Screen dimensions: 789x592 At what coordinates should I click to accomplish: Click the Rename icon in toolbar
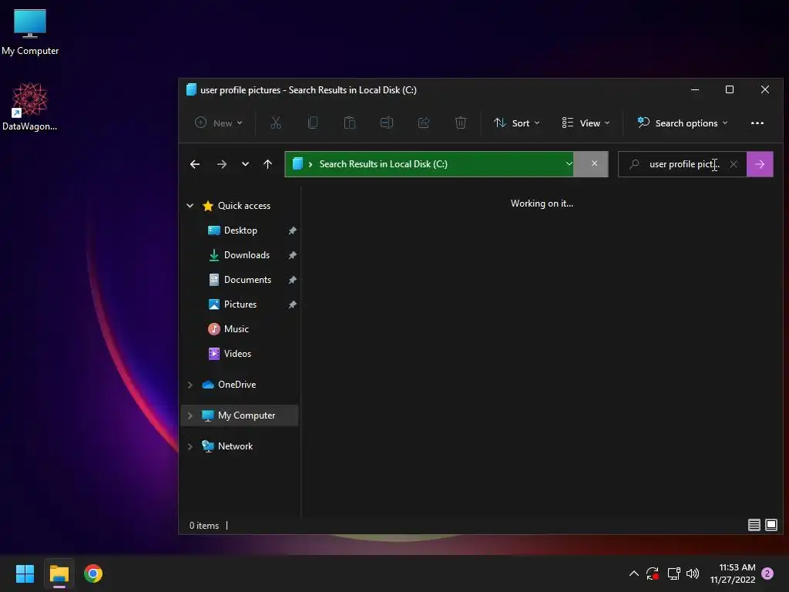coord(387,123)
